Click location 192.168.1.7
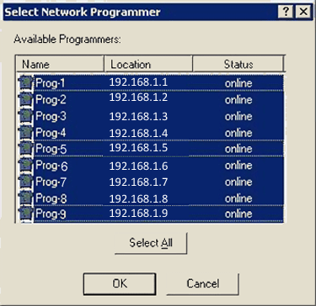This screenshot has width=316, height=306. pos(138,182)
